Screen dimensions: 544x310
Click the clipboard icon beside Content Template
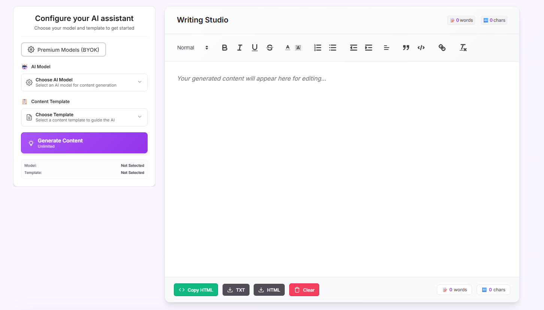click(25, 102)
